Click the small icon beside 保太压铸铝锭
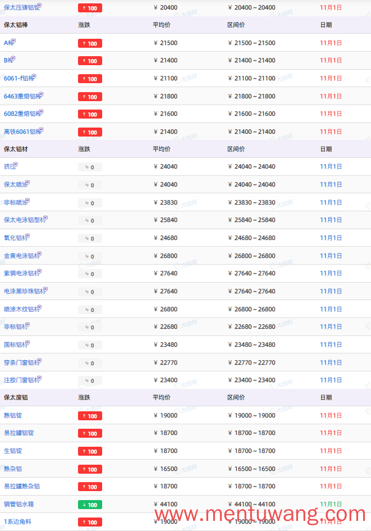 tap(39, 6)
